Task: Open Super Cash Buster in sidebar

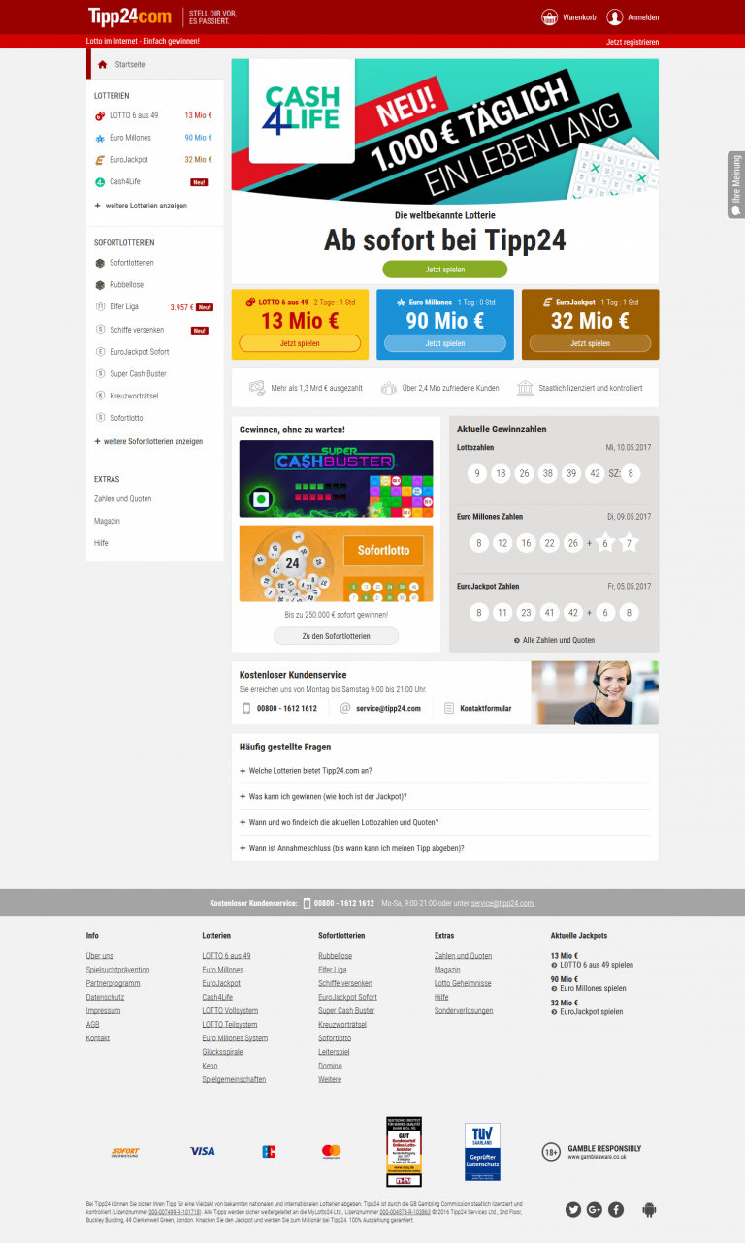Action: pos(138,373)
